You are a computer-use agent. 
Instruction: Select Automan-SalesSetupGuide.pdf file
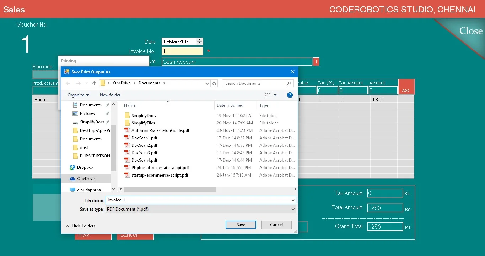(x=160, y=130)
